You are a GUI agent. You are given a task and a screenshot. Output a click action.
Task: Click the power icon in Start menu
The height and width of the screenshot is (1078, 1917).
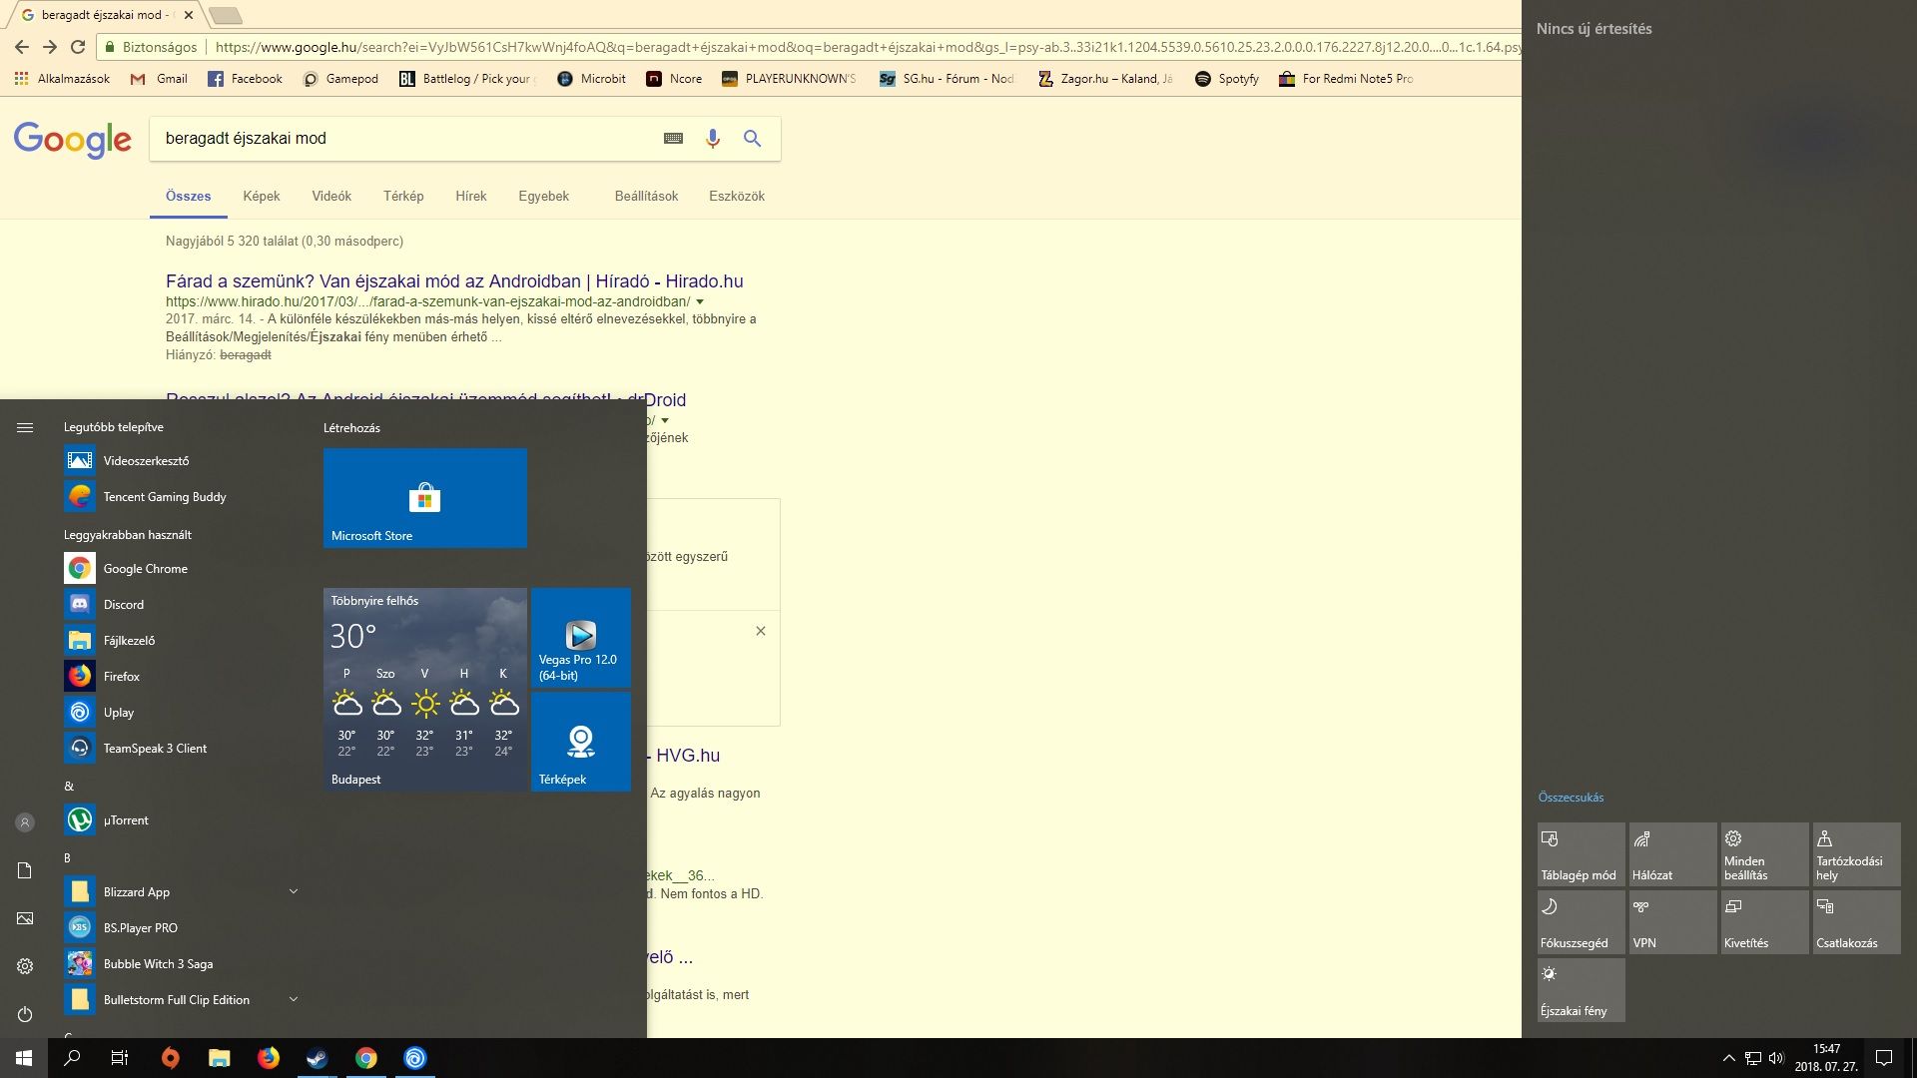[x=25, y=1014]
